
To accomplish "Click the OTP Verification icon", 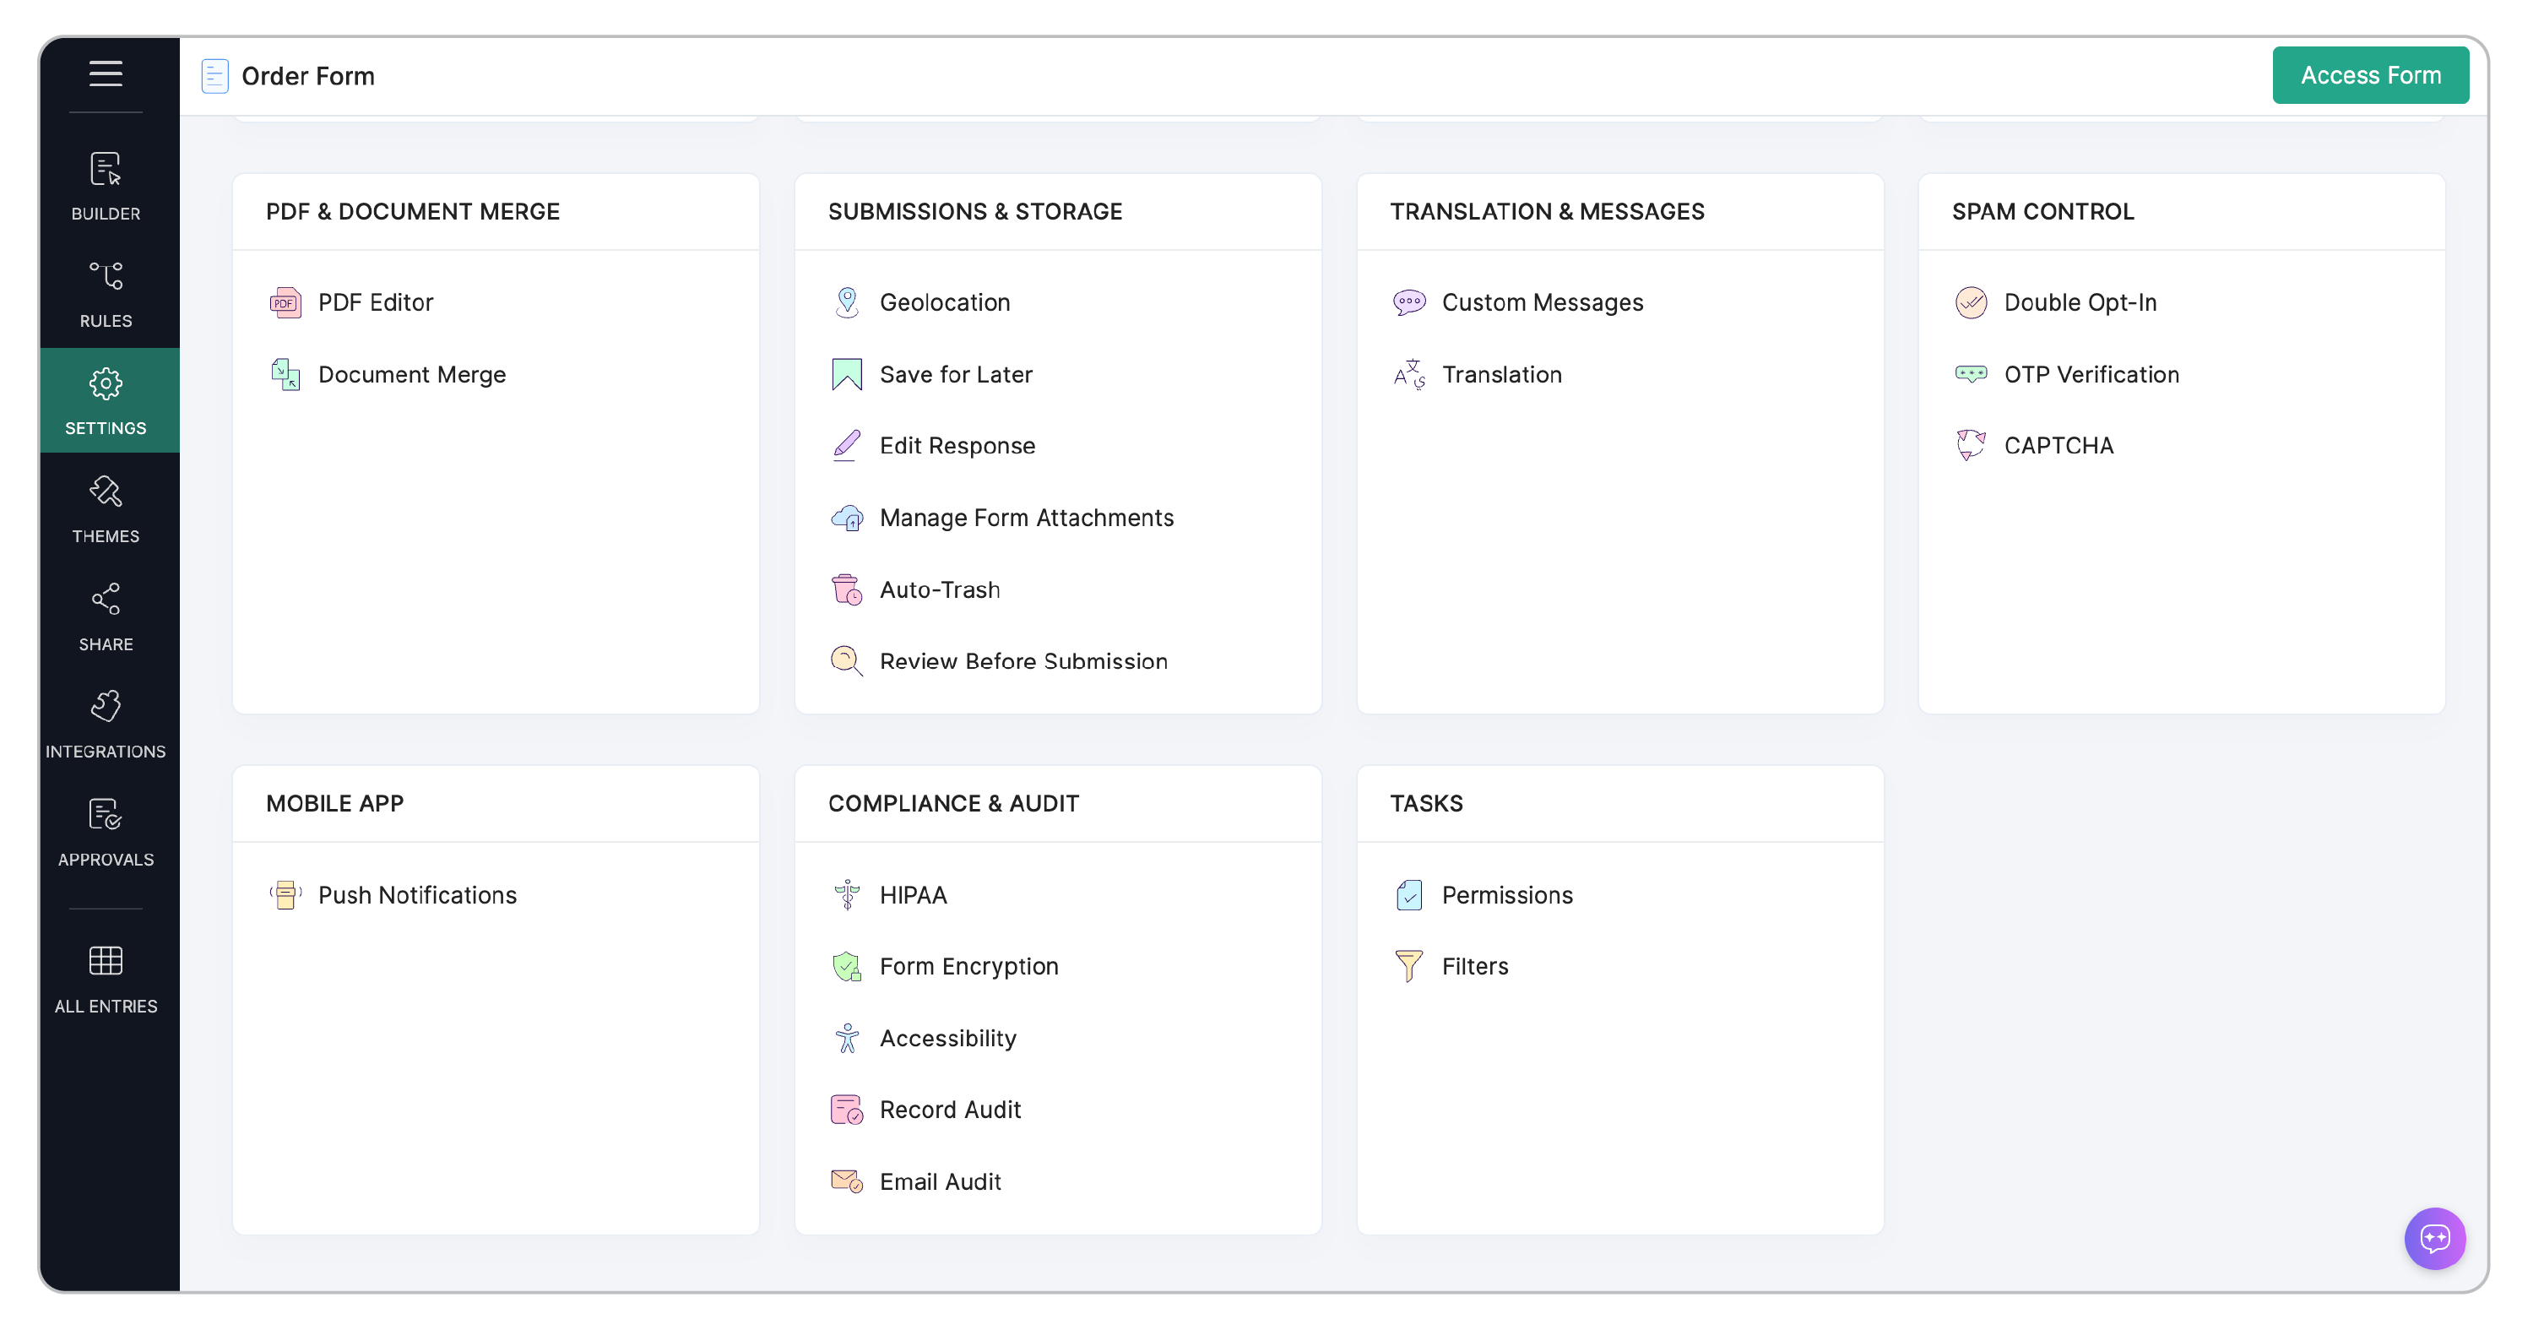I will tap(1970, 374).
